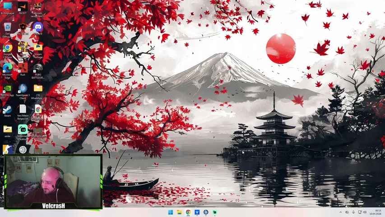Select the FACEIT AC shortcut icon
Image resolution: width=385 pixels, height=217 pixels.
(x=23, y=28)
